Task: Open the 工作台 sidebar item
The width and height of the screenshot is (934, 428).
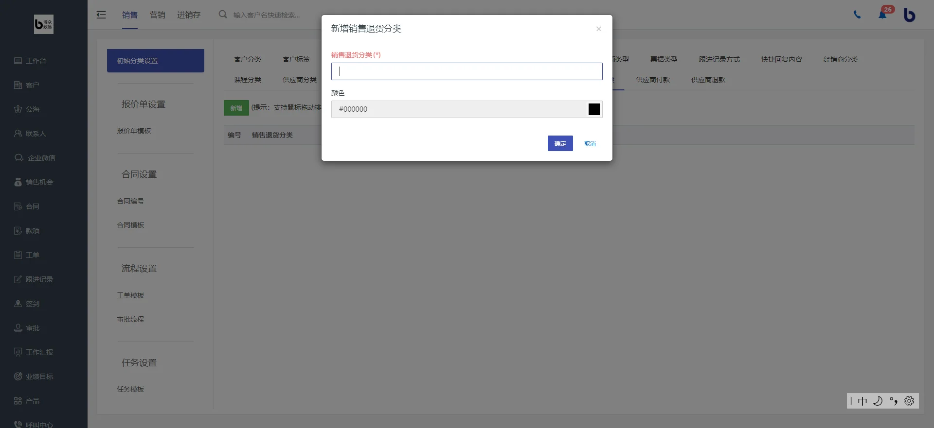Action: point(30,61)
